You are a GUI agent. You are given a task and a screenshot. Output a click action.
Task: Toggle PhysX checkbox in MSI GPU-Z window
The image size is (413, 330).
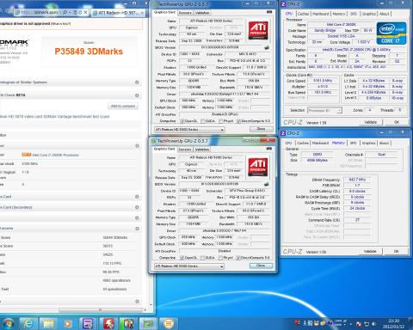[220, 121]
